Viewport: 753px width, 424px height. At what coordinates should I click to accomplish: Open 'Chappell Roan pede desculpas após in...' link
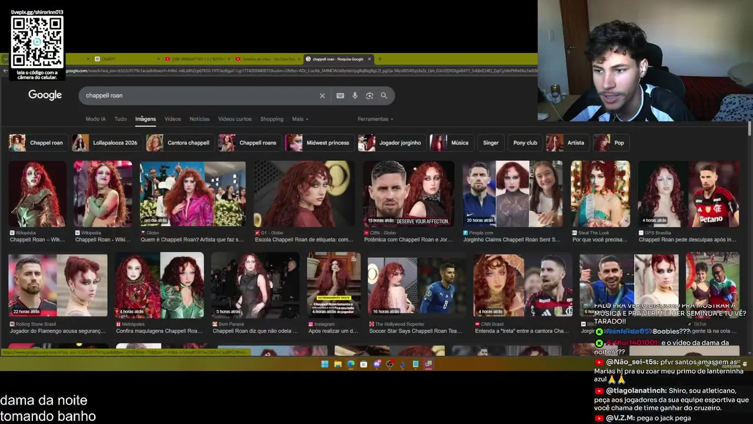click(688, 240)
